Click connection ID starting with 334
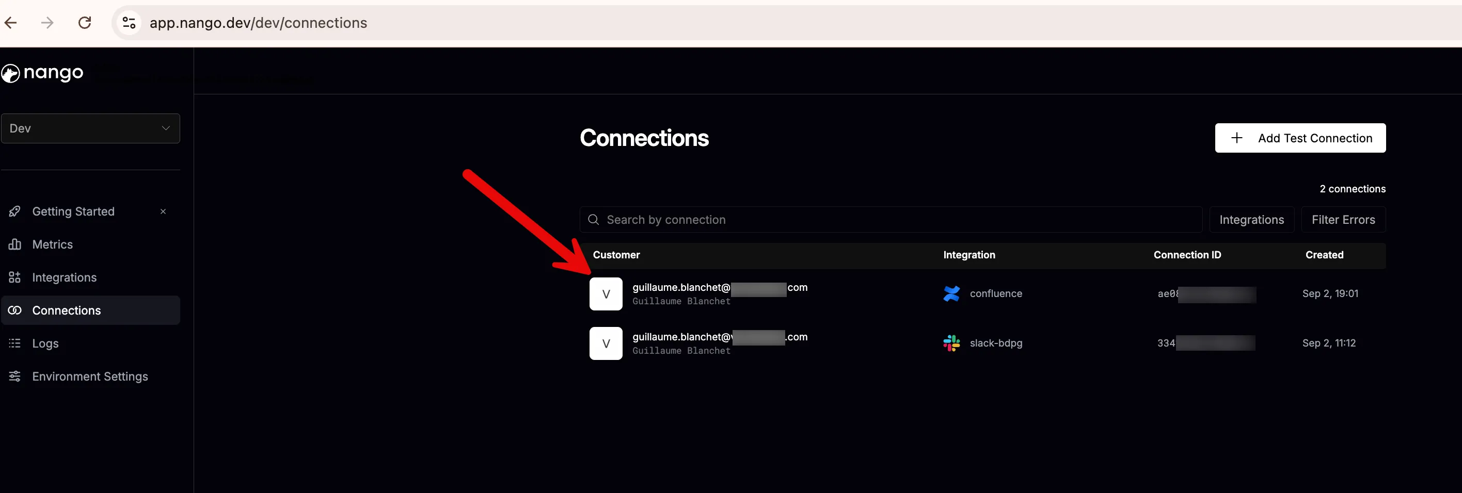The height and width of the screenshot is (493, 1462). click(1206, 343)
